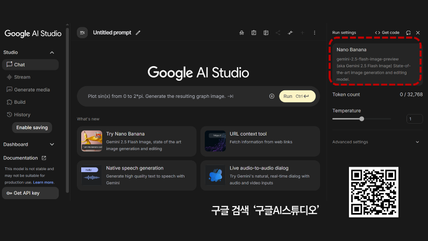Click the What's new heading text

(88, 119)
